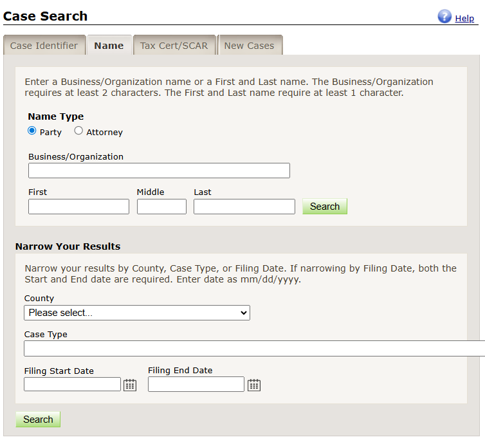Switch to the Tax Cert/SCAR tab
The width and height of the screenshot is (485, 444).
point(174,46)
